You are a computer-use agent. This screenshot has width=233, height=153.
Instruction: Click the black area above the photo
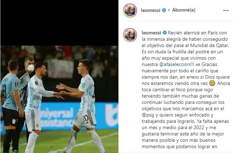(59, 23)
